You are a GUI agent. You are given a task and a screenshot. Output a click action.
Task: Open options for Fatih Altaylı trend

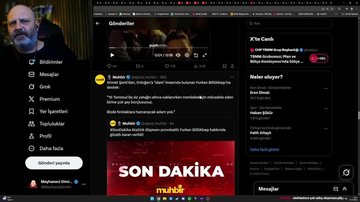pyautogui.click(x=326, y=129)
